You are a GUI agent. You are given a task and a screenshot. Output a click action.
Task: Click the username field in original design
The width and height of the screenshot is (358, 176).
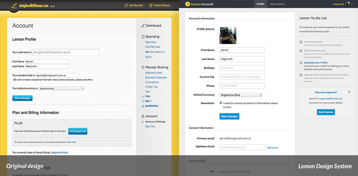click(65, 52)
